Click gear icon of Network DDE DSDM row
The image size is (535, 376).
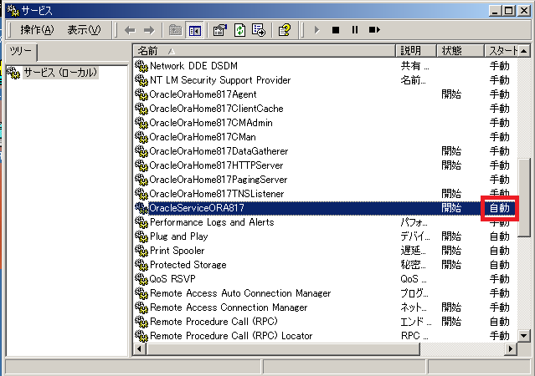141,66
